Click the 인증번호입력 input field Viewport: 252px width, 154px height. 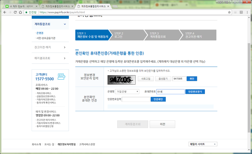136,99
